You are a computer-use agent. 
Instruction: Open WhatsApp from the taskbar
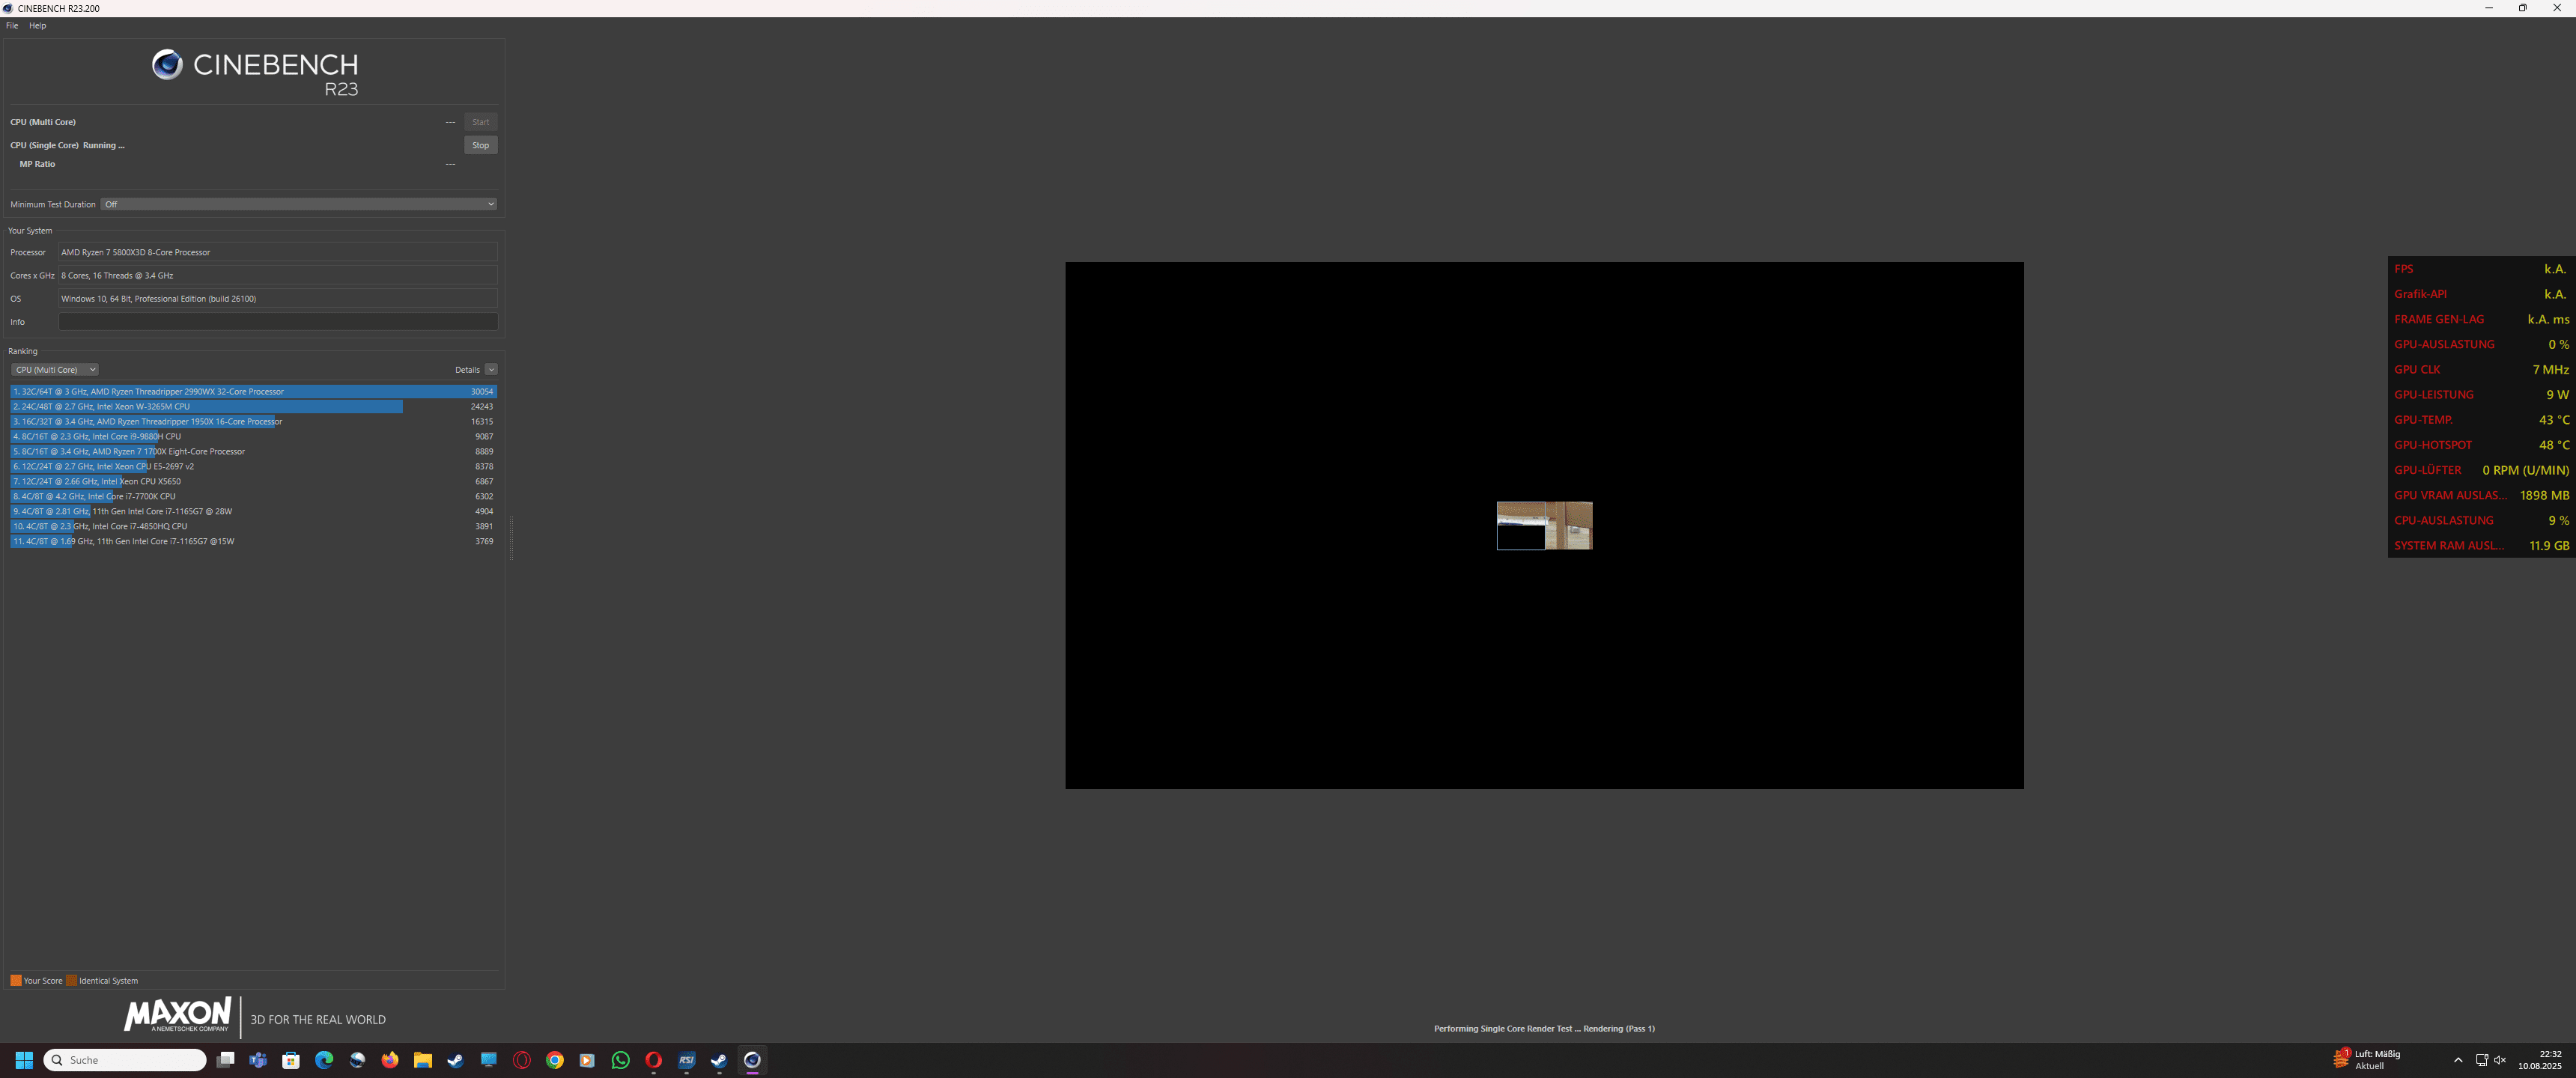click(620, 1060)
